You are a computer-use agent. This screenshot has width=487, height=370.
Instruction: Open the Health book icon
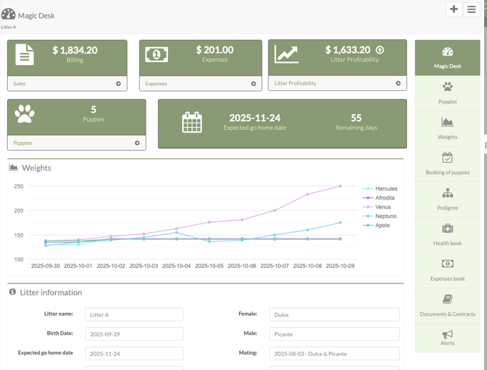point(447,229)
